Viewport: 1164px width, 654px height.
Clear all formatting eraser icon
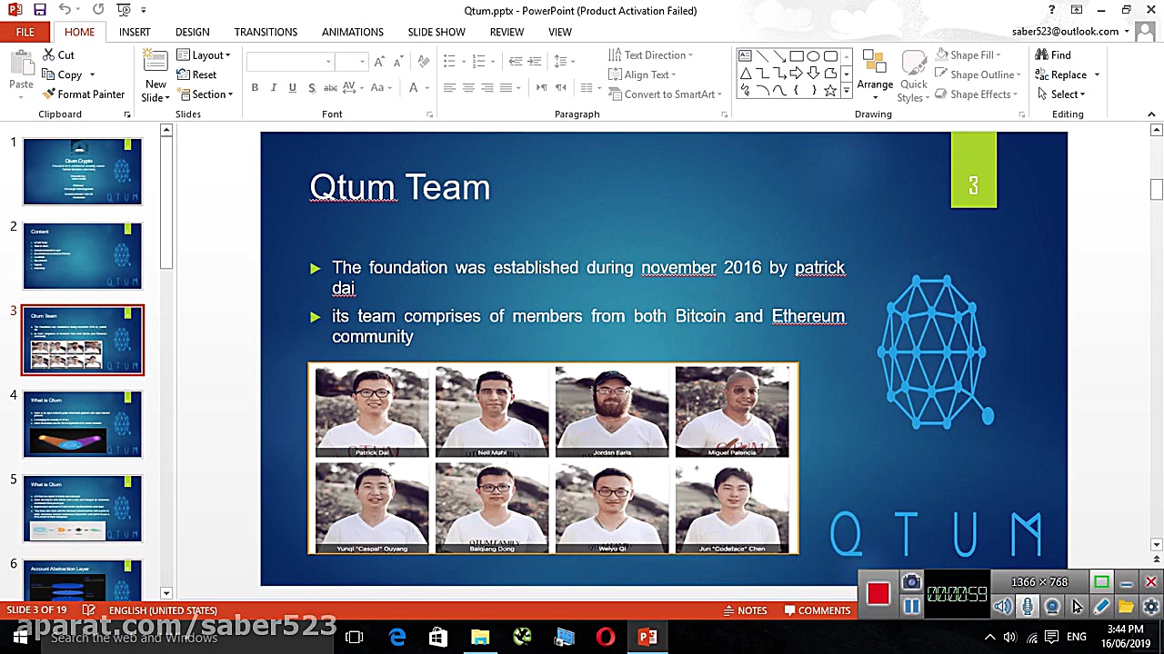pyautogui.click(x=423, y=62)
